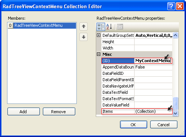Remove the selected member
Image resolution: width=186 pixels, height=137 pixels.
[59, 112]
